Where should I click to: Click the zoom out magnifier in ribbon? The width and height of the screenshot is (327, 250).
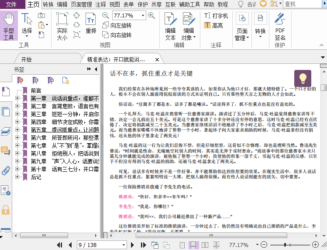tap(106, 15)
